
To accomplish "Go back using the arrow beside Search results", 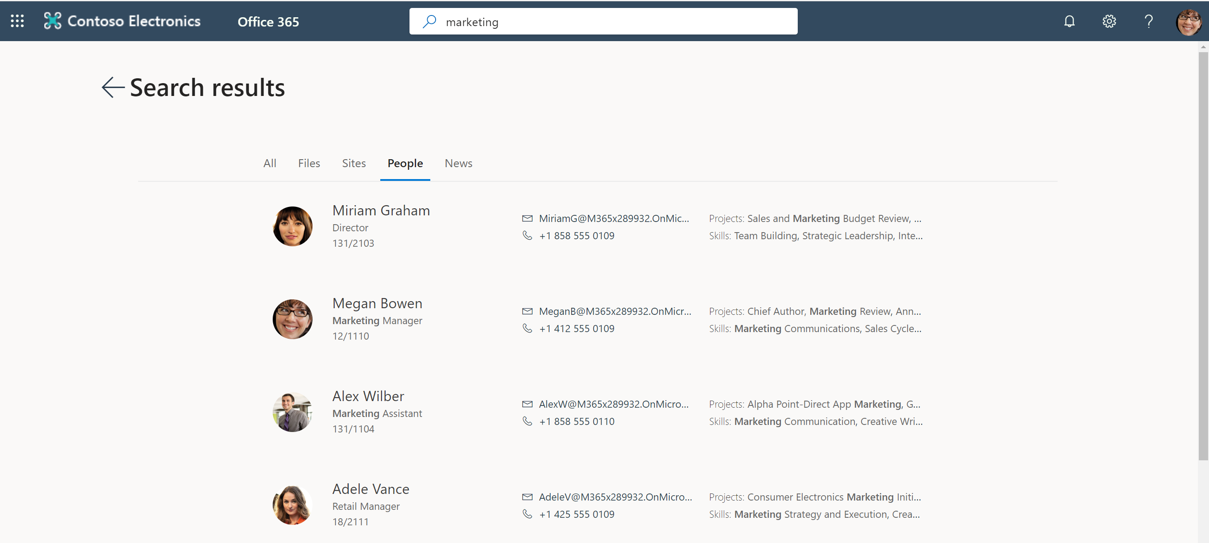I will click(x=112, y=88).
